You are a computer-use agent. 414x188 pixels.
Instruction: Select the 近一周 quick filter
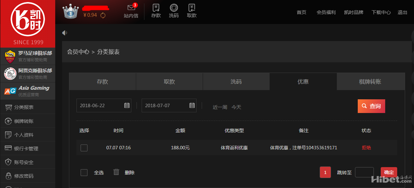pyautogui.click(x=220, y=107)
